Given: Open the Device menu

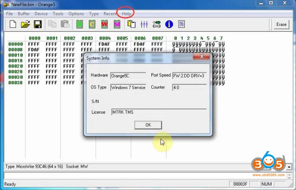Looking at the screenshot, I should (41, 14).
